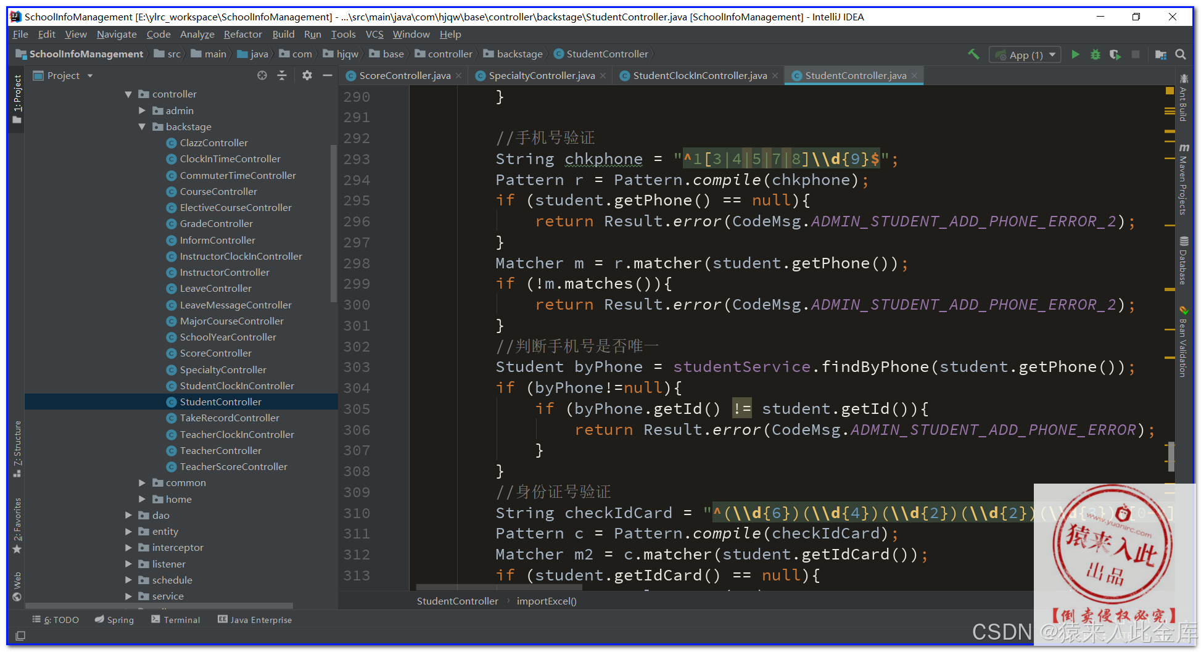Open the File menu

20,35
